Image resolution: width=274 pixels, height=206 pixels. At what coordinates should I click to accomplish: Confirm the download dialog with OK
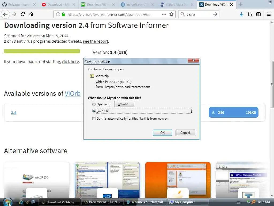162,133
